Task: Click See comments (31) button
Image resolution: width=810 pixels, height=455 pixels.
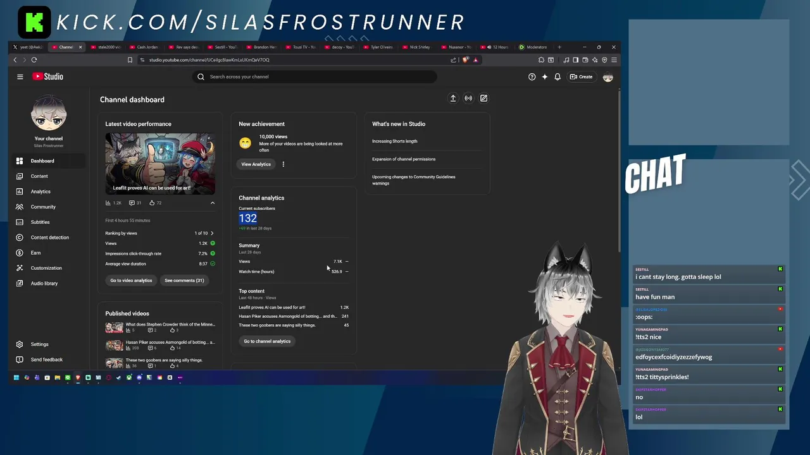Action: pyautogui.click(x=184, y=281)
